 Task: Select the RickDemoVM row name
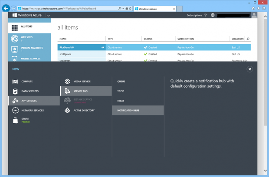click(x=67, y=48)
